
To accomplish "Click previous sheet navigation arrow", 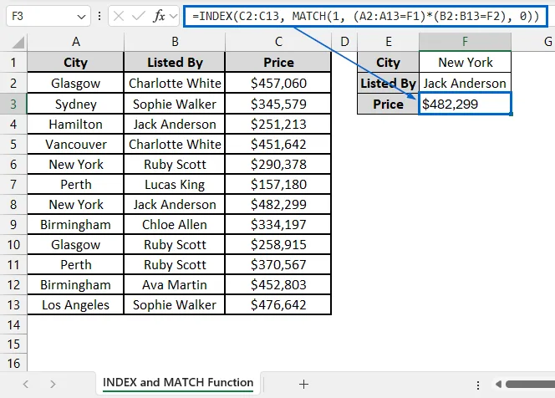I will coord(25,384).
